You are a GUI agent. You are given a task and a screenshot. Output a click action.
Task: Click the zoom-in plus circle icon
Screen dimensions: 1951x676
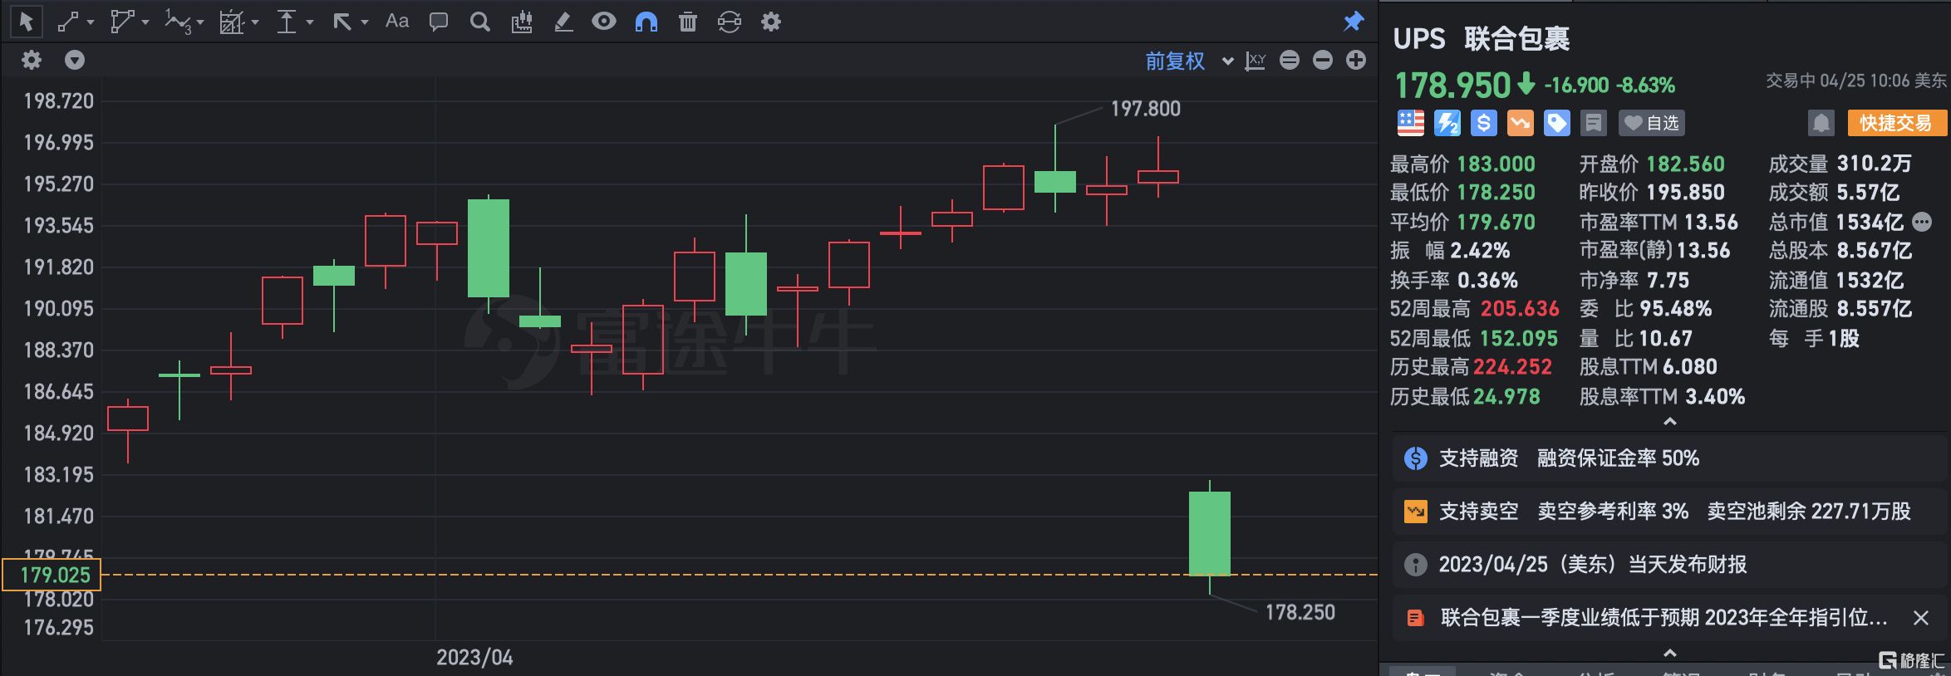coord(1356,60)
